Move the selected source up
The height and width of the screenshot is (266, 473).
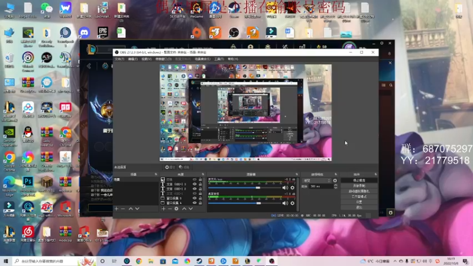click(x=184, y=209)
